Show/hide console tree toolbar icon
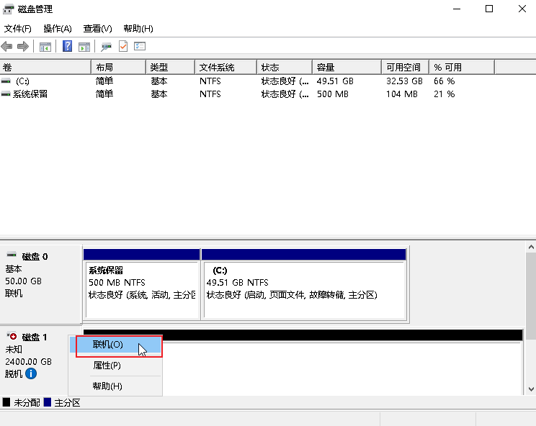 (45, 47)
